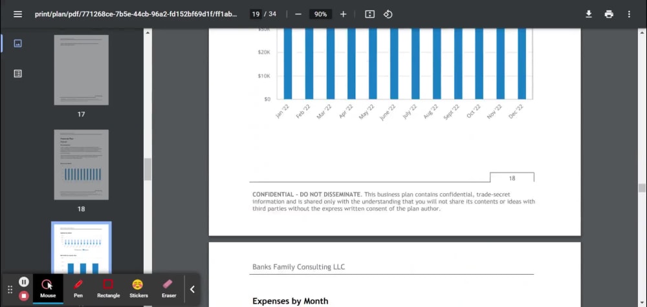Click the fit to page icon
This screenshot has height=307, width=647.
(369, 14)
